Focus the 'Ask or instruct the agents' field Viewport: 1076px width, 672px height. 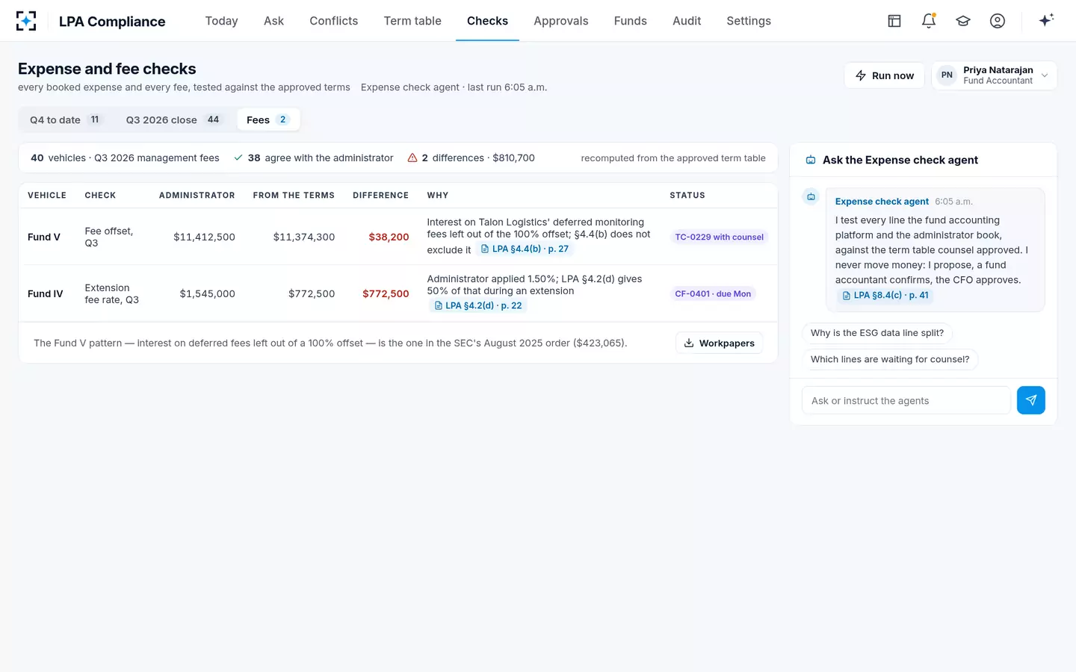(906, 400)
